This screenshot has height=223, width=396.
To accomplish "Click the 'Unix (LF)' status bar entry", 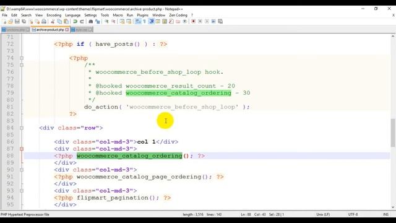I will click(x=323, y=214).
